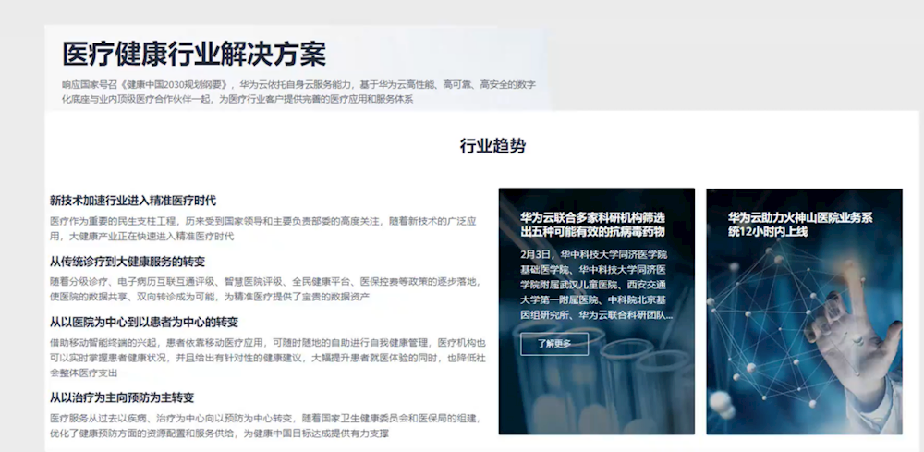The image size is (924, 452).
Task: Click heading 从以治疗为主向预防为主转变
Action: point(122,397)
